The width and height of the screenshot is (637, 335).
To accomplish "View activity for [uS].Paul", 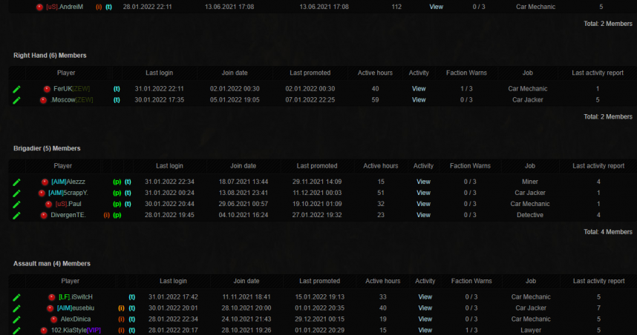I will [x=423, y=204].
